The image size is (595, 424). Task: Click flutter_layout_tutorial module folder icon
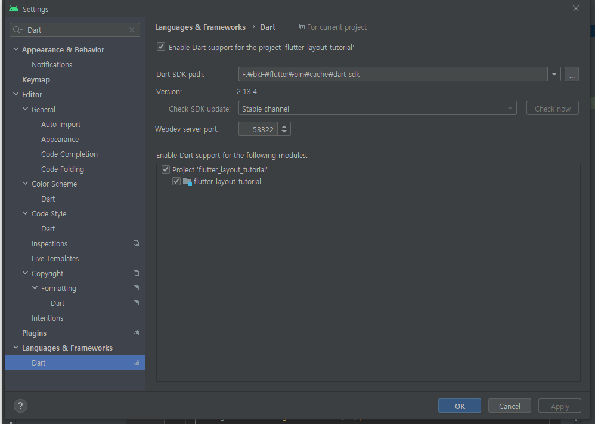pyautogui.click(x=187, y=182)
